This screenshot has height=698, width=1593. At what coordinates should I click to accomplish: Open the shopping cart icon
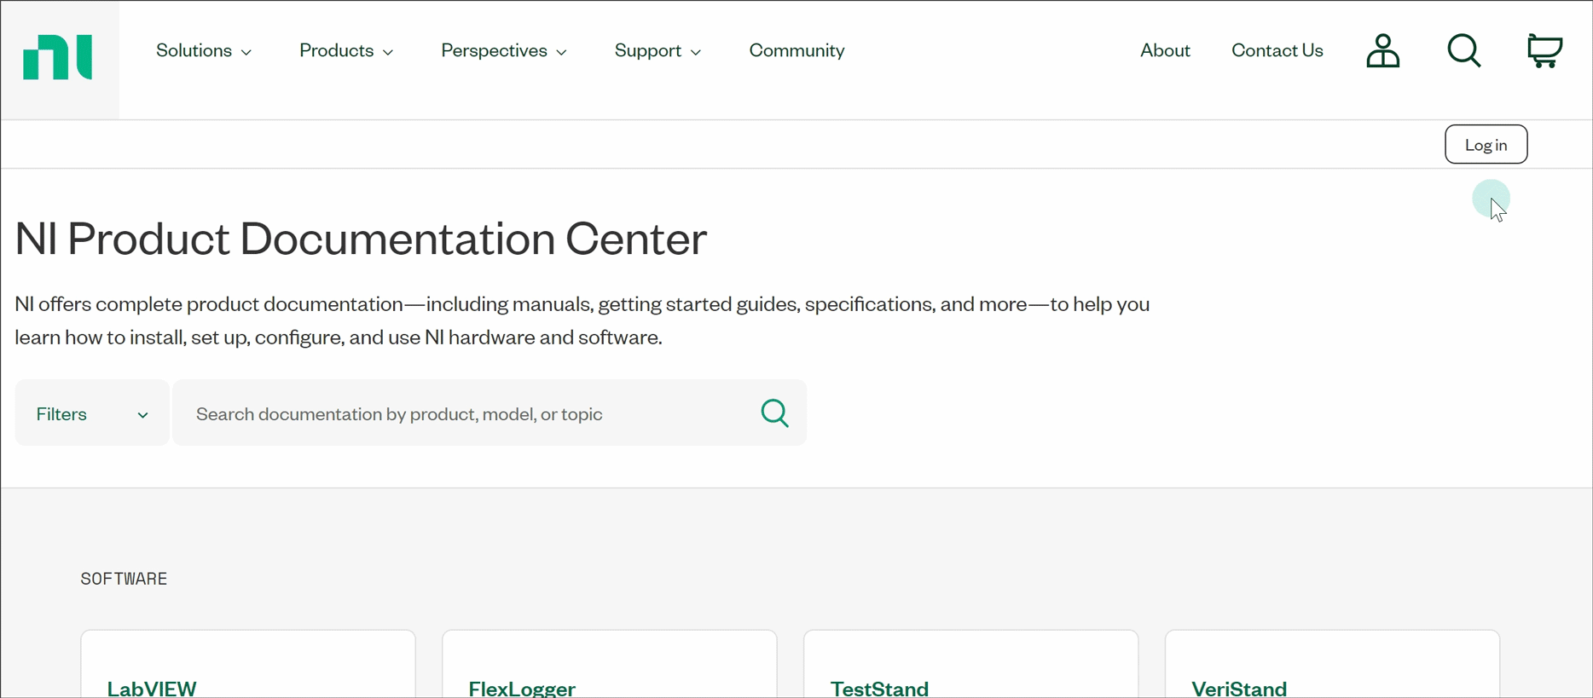pyautogui.click(x=1544, y=51)
